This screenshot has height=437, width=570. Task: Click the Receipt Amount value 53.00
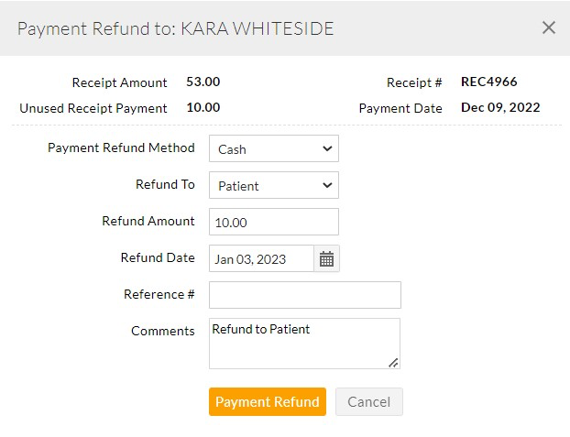tap(203, 82)
